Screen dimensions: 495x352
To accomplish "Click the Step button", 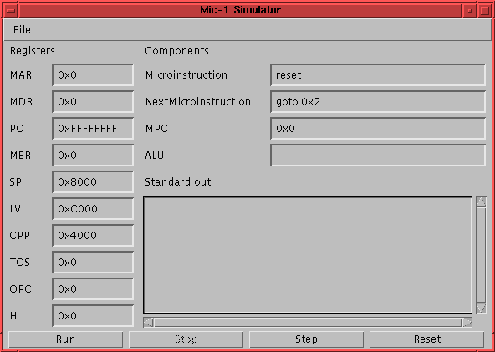I will pyautogui.click(x=306, y=339).
